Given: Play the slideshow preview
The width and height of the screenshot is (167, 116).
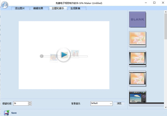Looking at the screenshot, I should (x=63, y=55).
